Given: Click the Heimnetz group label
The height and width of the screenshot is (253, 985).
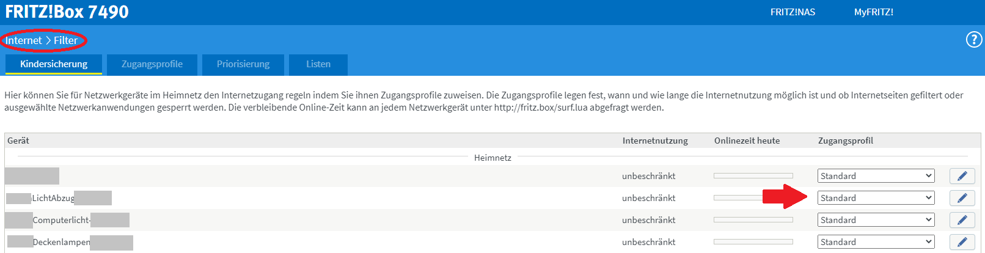Looking at the screenshot, I should pos(492,158).
